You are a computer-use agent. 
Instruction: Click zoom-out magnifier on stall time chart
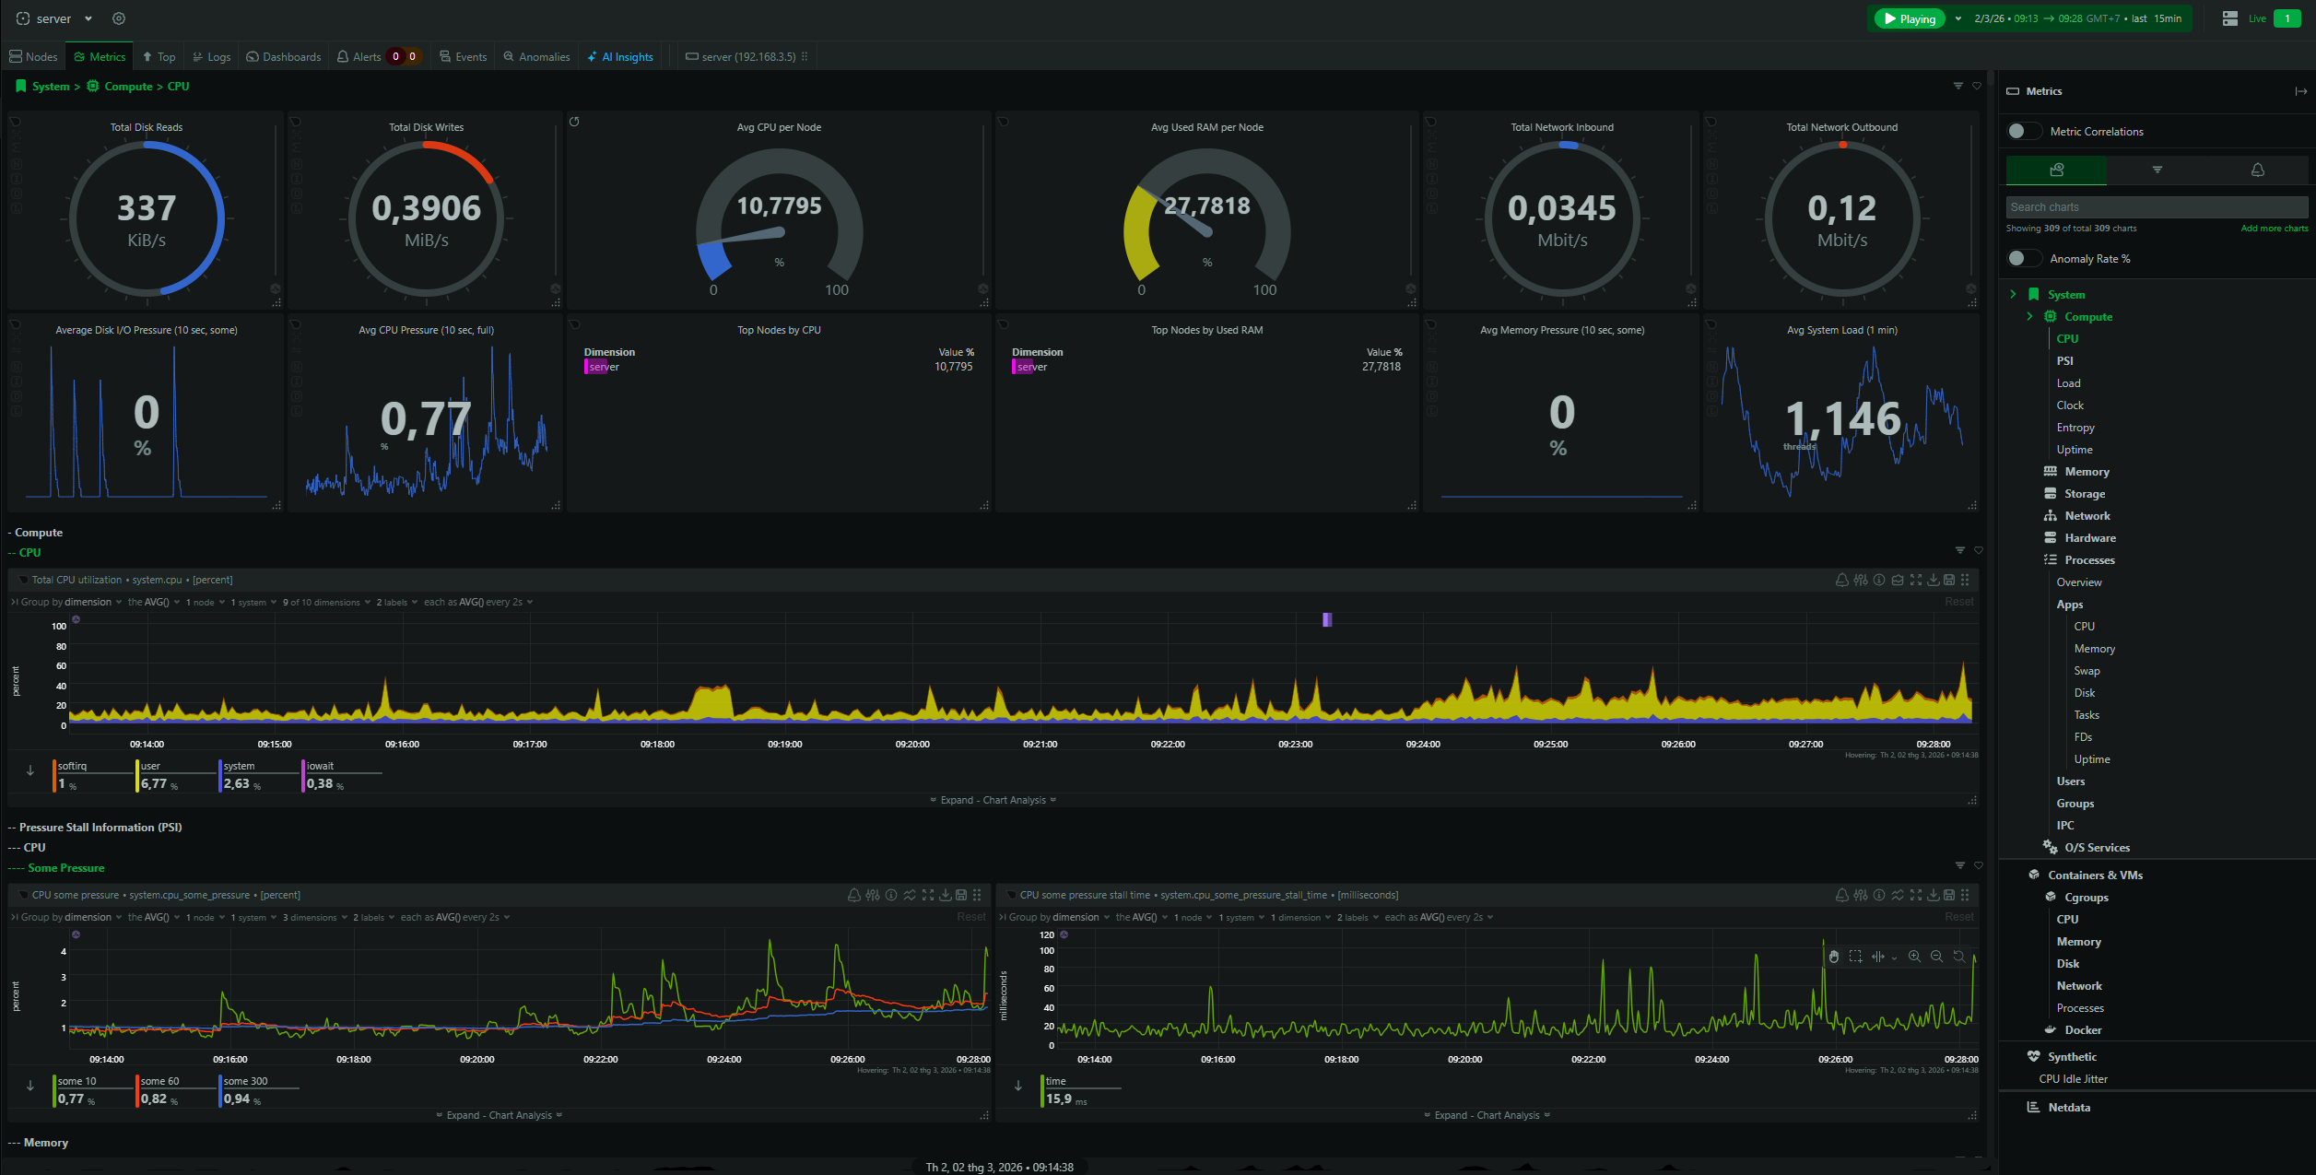pyautogui.click(x=1936, y=957)
